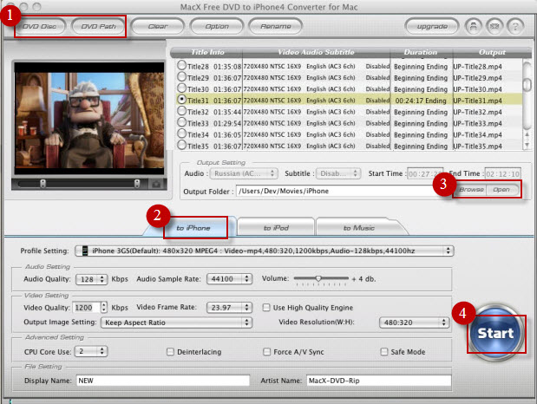
Task: Select the Title33 radio button
Action: click(x=182, y=122)
